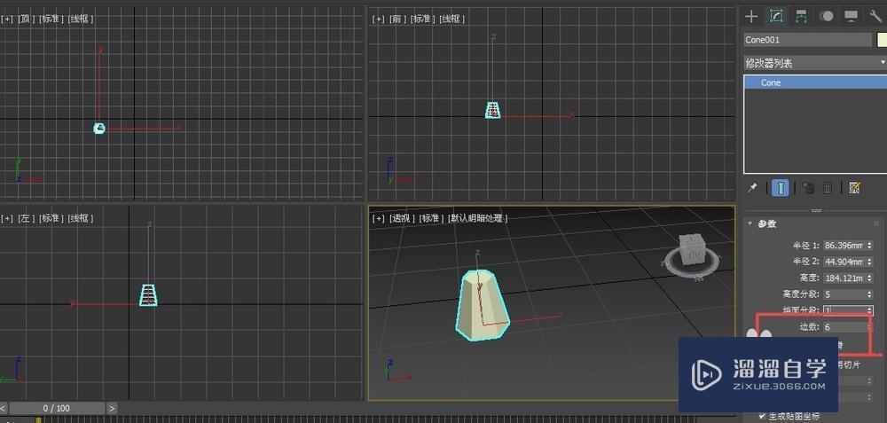Switch to the Modify panel tab
887x423 pixels.
(775, 16)
